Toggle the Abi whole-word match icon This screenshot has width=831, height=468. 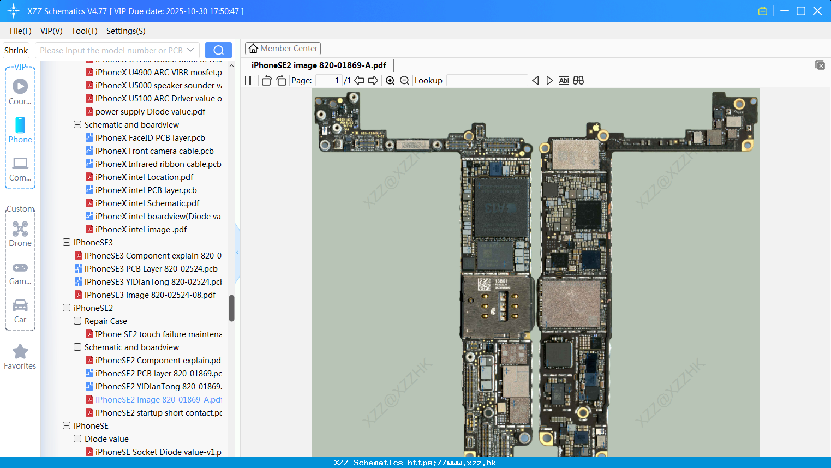click(x=564, y=81)
